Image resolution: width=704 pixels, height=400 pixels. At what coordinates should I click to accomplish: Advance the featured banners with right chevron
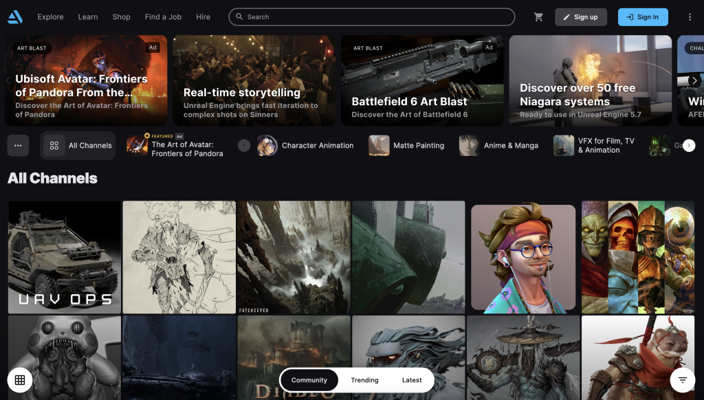695,80
